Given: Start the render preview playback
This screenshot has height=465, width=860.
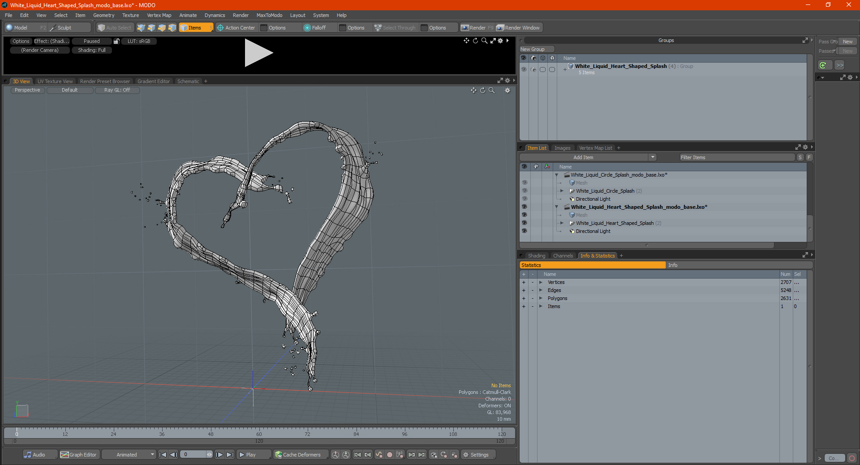Looking at the screenshot, I should coord(258,53).
